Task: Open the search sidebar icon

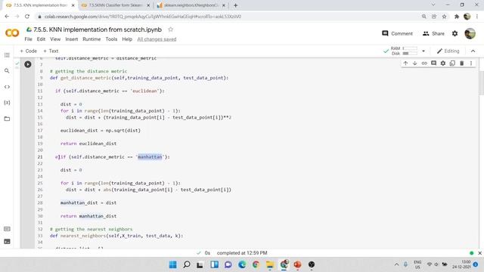Action: pyautogui.click(x=7, y=71)
